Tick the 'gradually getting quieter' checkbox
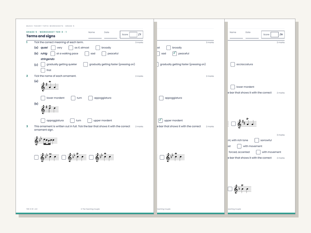 pyautogui.click(x=43, y=64)
